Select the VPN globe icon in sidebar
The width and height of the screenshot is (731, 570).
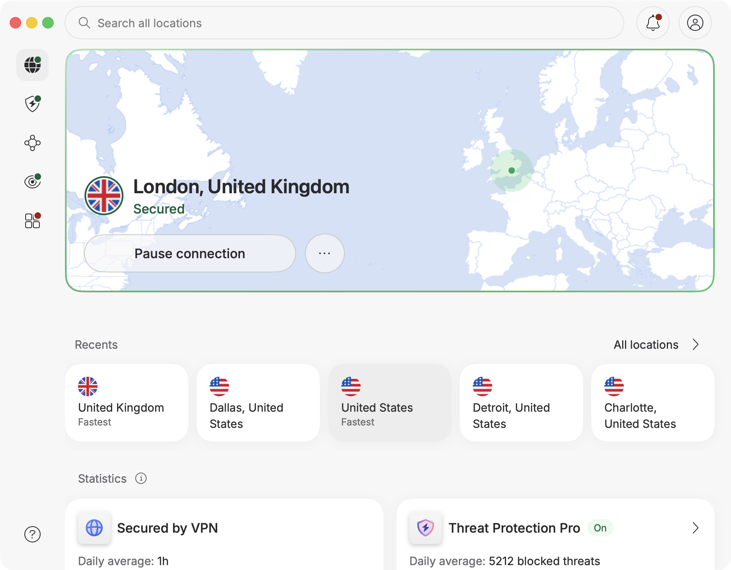[x=32, y=65]
